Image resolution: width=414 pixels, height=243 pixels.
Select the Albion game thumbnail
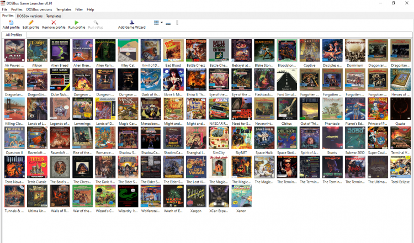[x=37, y=50]
